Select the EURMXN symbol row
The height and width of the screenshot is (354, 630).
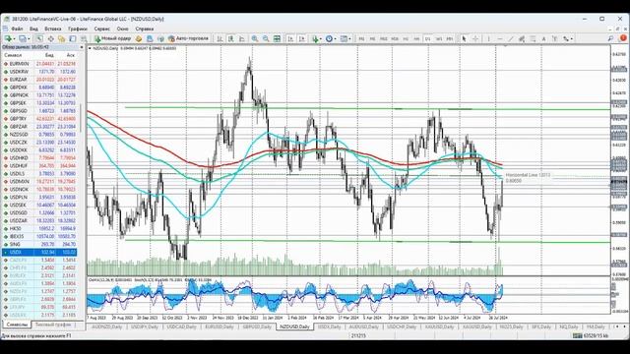tap(39, 63)
